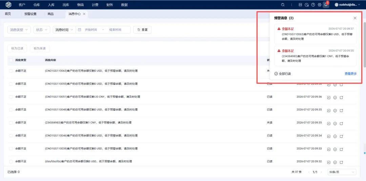Open the 50条/页 page size selector
This screenshot has height=181, width=366.
[x=342, y=172]
